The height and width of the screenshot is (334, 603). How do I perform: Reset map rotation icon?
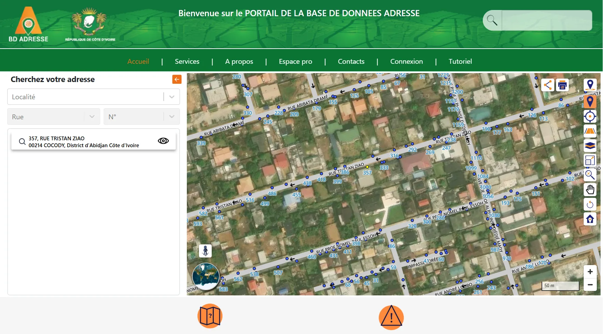pos(590,204)
